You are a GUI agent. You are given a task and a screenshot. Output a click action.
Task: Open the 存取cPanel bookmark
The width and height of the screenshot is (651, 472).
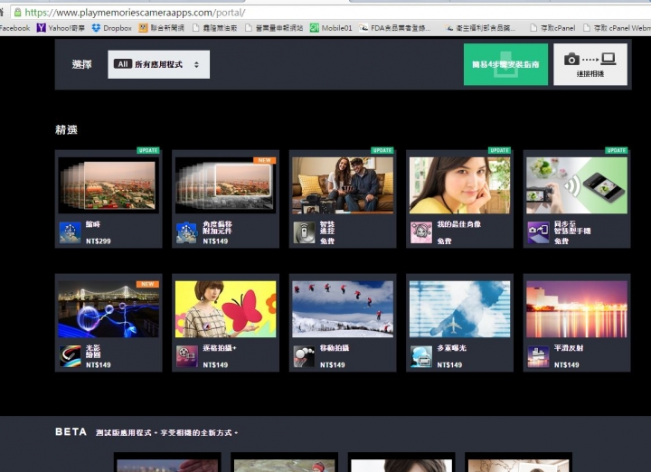click(x=552, y=28)
